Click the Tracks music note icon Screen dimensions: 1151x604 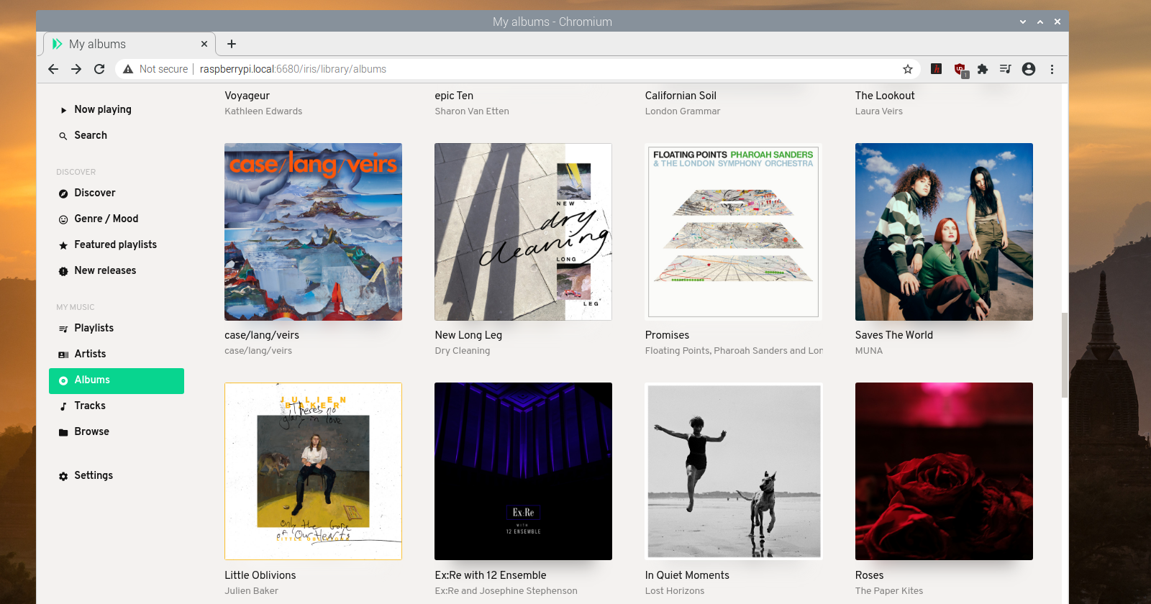63,406
